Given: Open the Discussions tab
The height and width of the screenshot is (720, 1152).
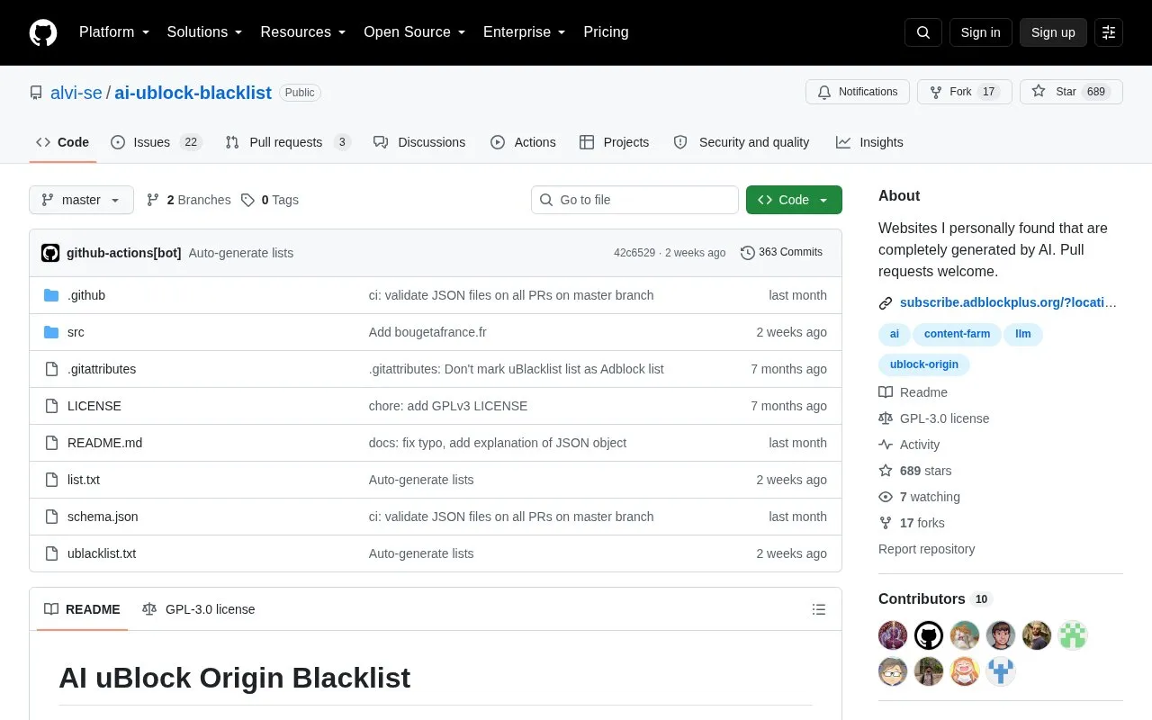Looking at the screenshot, I should coord(419,142).
